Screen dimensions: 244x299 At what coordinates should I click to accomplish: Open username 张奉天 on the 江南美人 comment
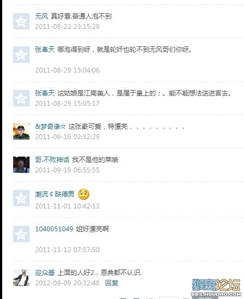click(x=45, y=93)
